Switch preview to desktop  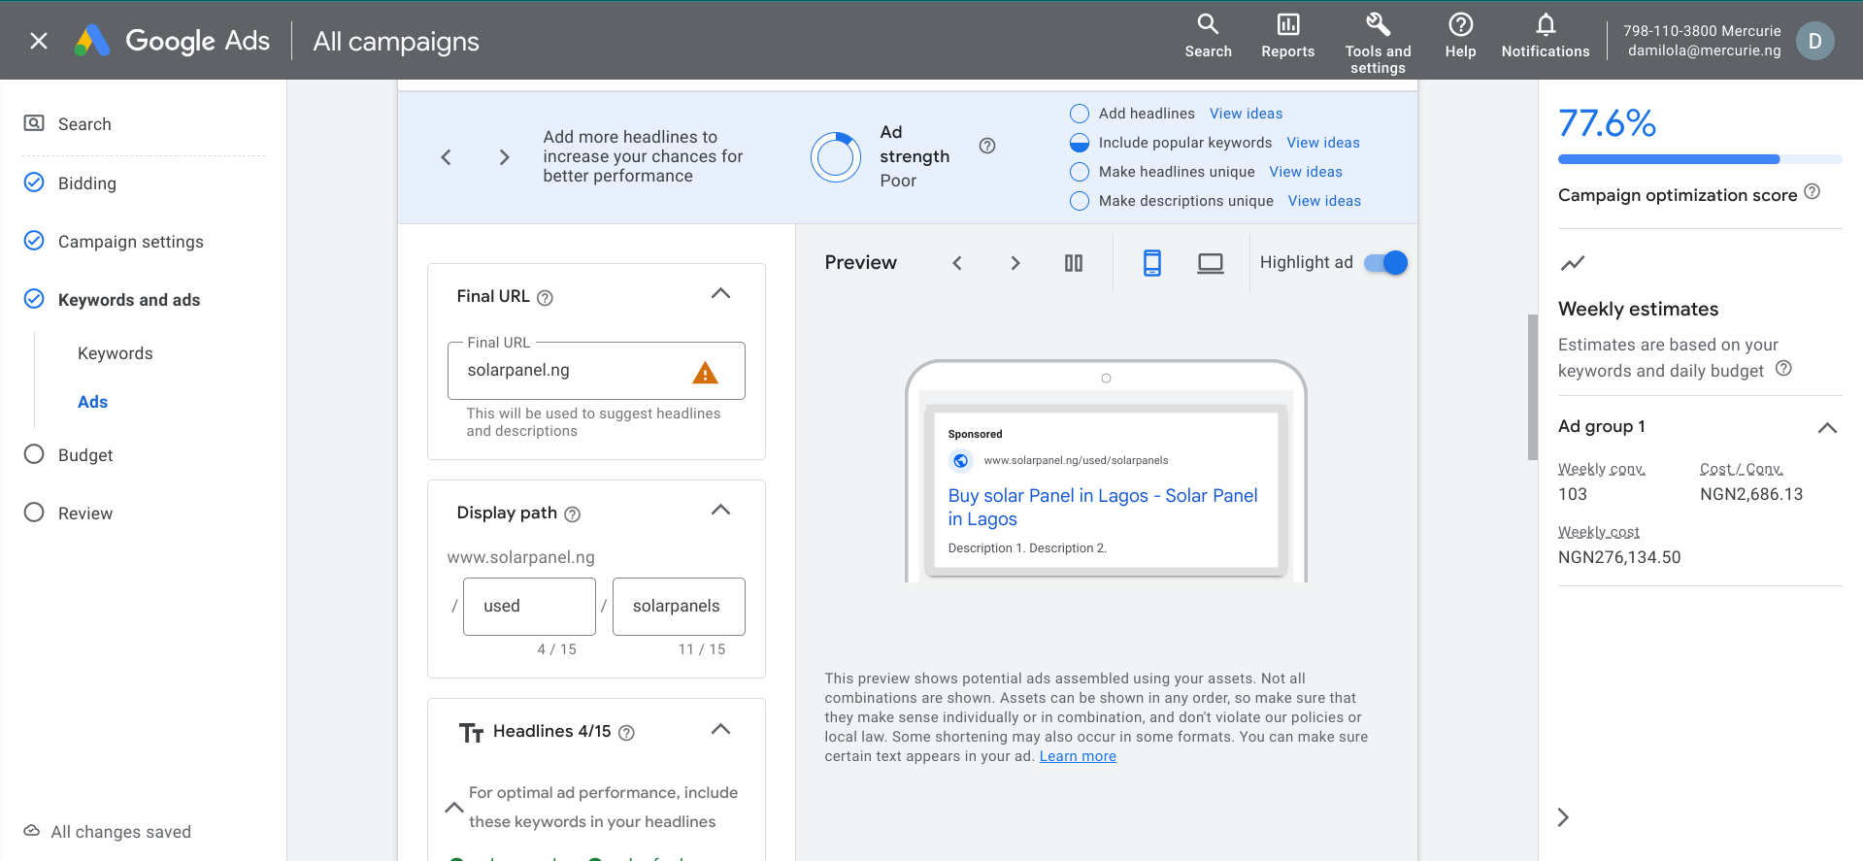point(1211,263)
